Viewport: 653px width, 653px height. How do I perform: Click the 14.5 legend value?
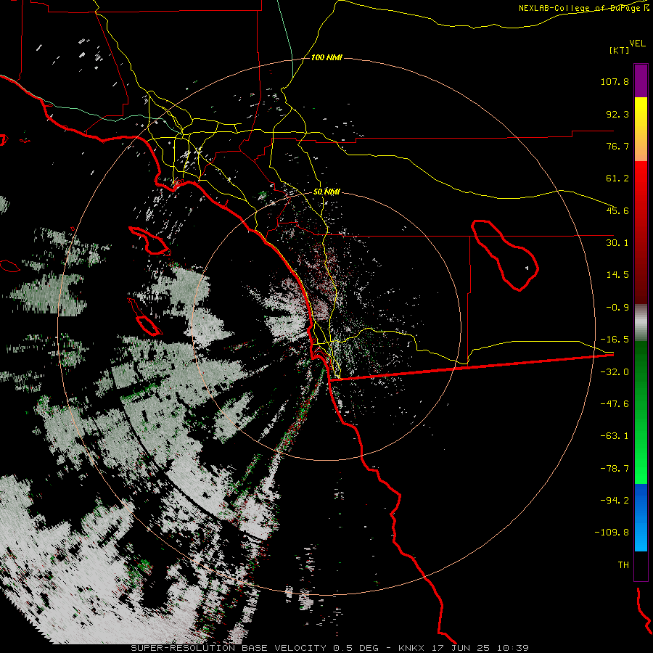(617, 275)
